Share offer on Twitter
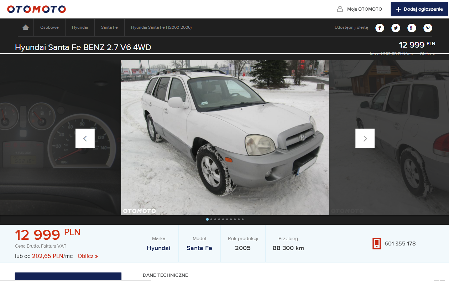The width and height of the screenshot is (449, 281). 396,28
